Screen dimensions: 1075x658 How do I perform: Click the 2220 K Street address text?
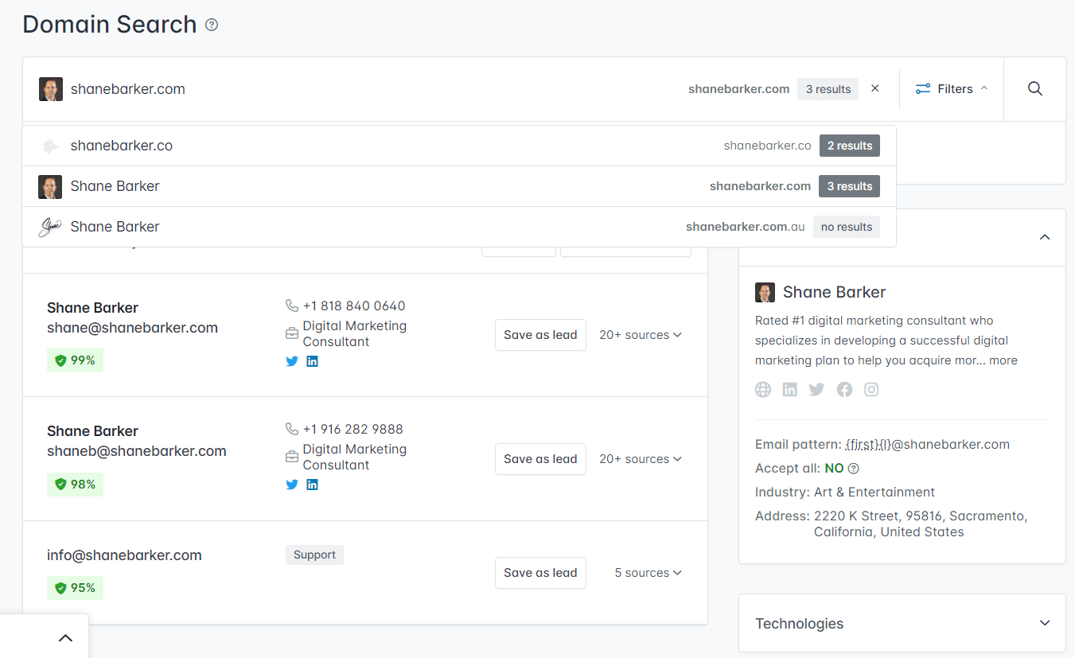(x=921, y=524)
